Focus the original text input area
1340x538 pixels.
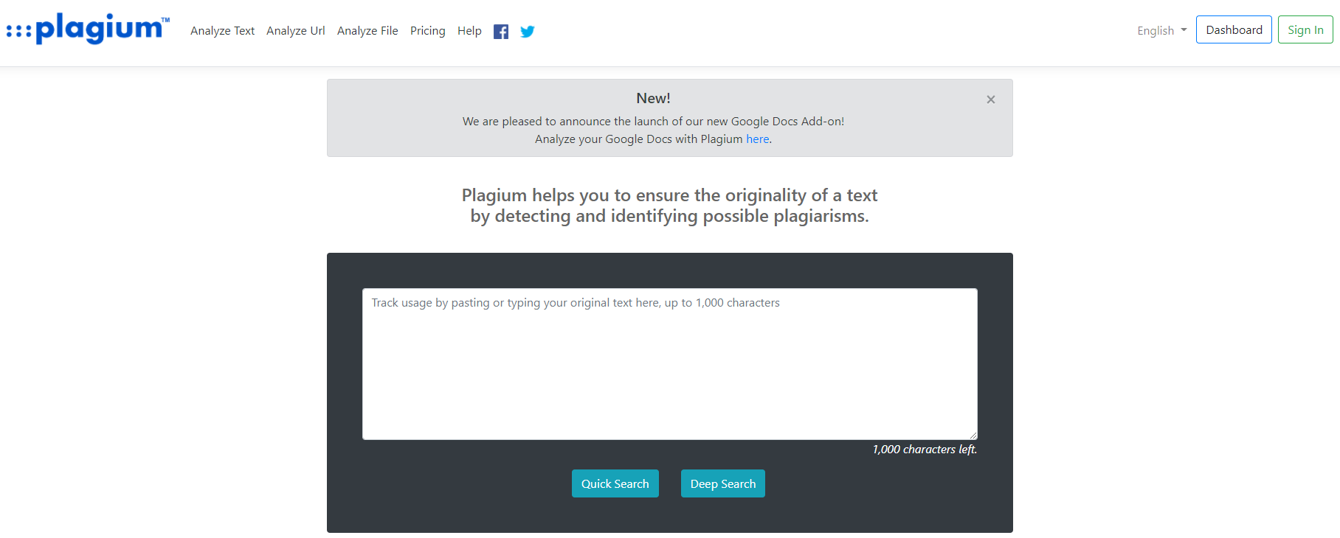click(670, 364)
